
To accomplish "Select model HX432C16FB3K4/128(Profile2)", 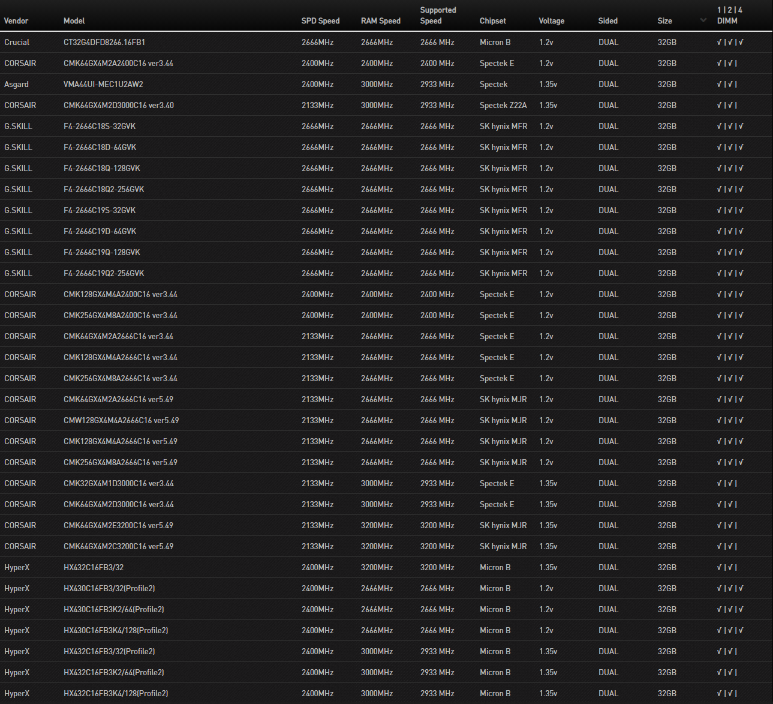I will click(116, 694).
